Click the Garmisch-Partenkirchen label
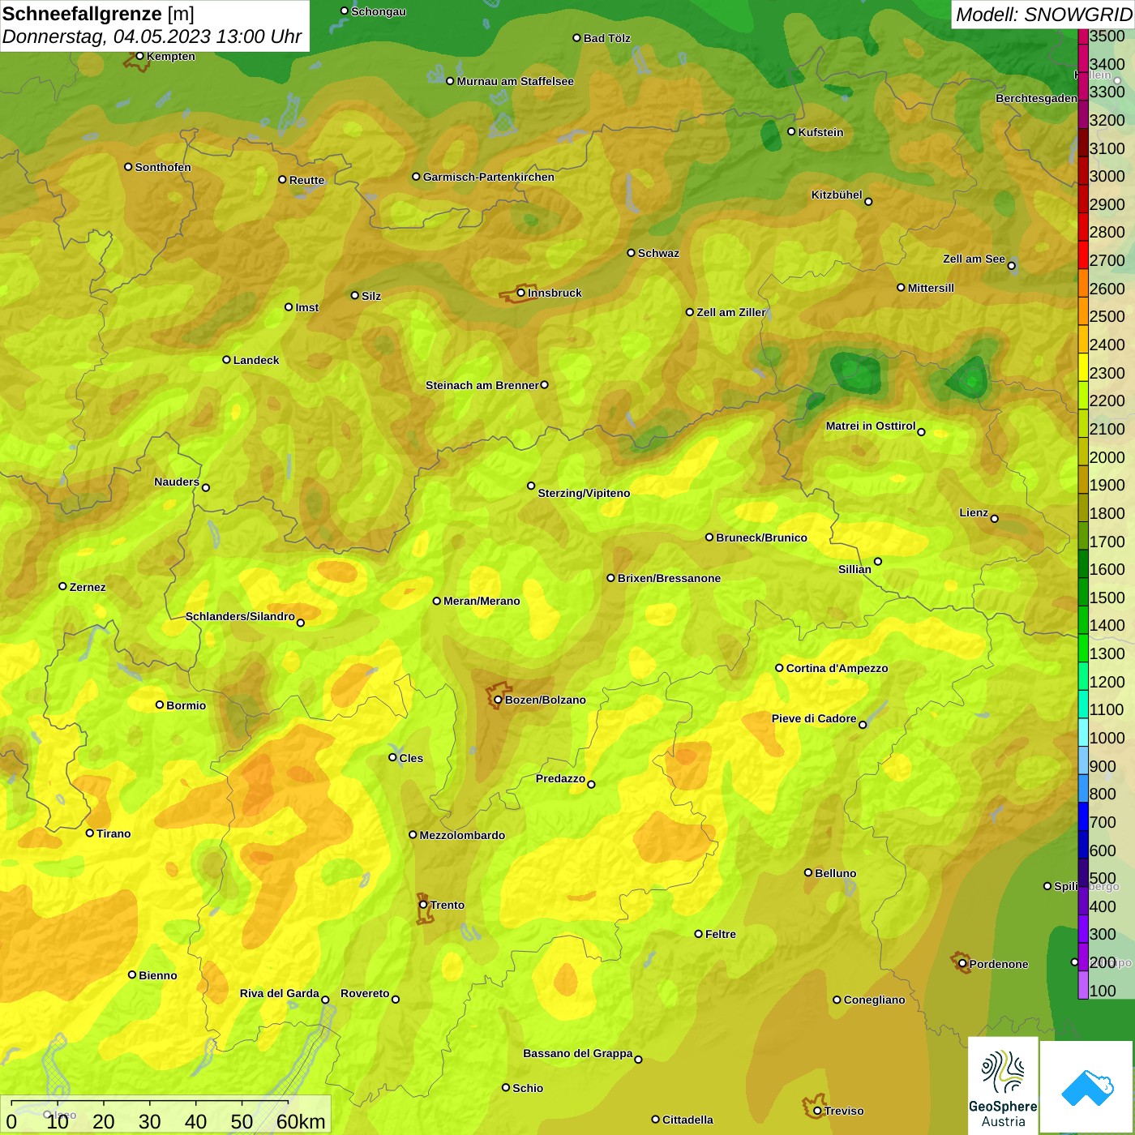The image size is (1135, 1135). click(x=489, y=177)
